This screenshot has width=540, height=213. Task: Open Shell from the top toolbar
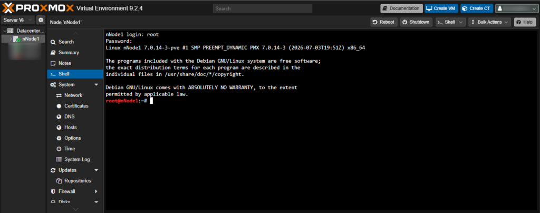click(447, 22)
